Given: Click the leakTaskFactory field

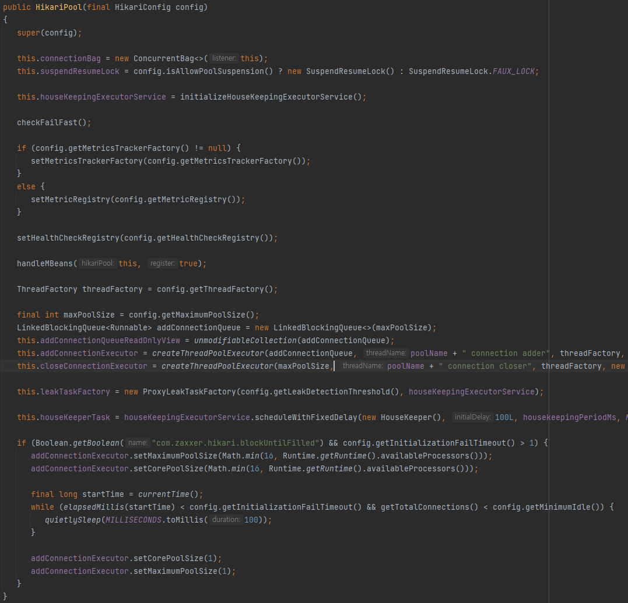Looking at the screenshot, I should tap(75, 392).
